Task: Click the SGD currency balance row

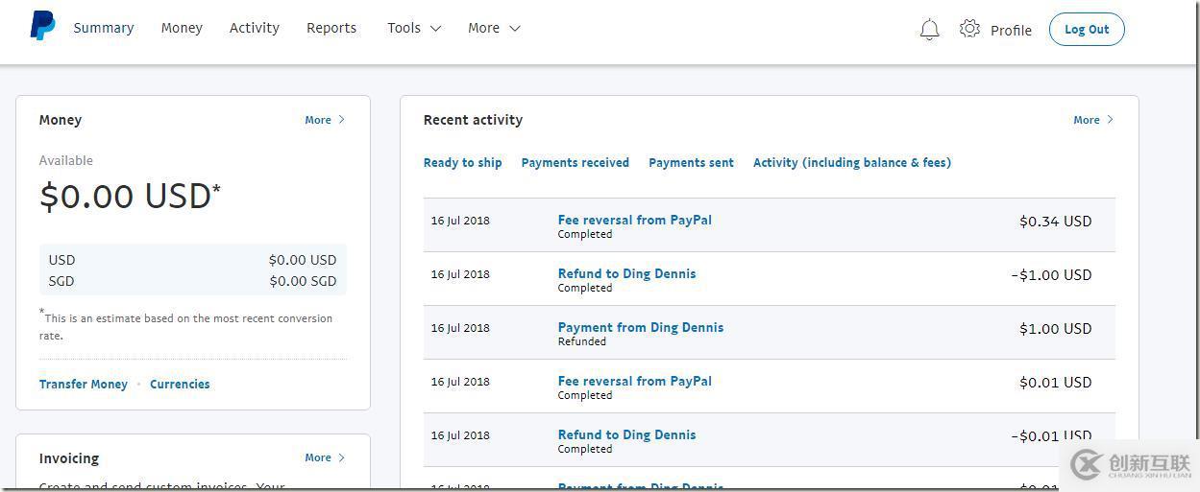Action: click(193, 281)
